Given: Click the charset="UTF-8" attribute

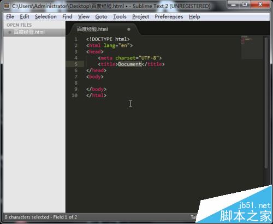Looking at the screenshot, I should click(137, 58).
